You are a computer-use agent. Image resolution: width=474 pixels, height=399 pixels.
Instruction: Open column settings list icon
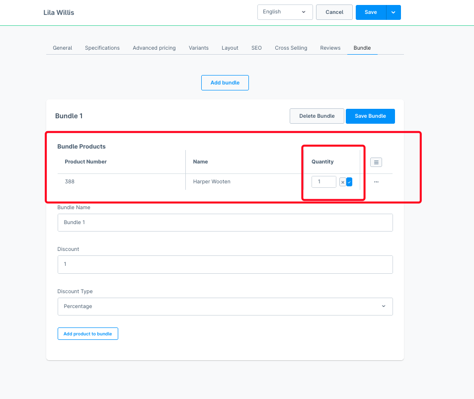tap(376, 162)
